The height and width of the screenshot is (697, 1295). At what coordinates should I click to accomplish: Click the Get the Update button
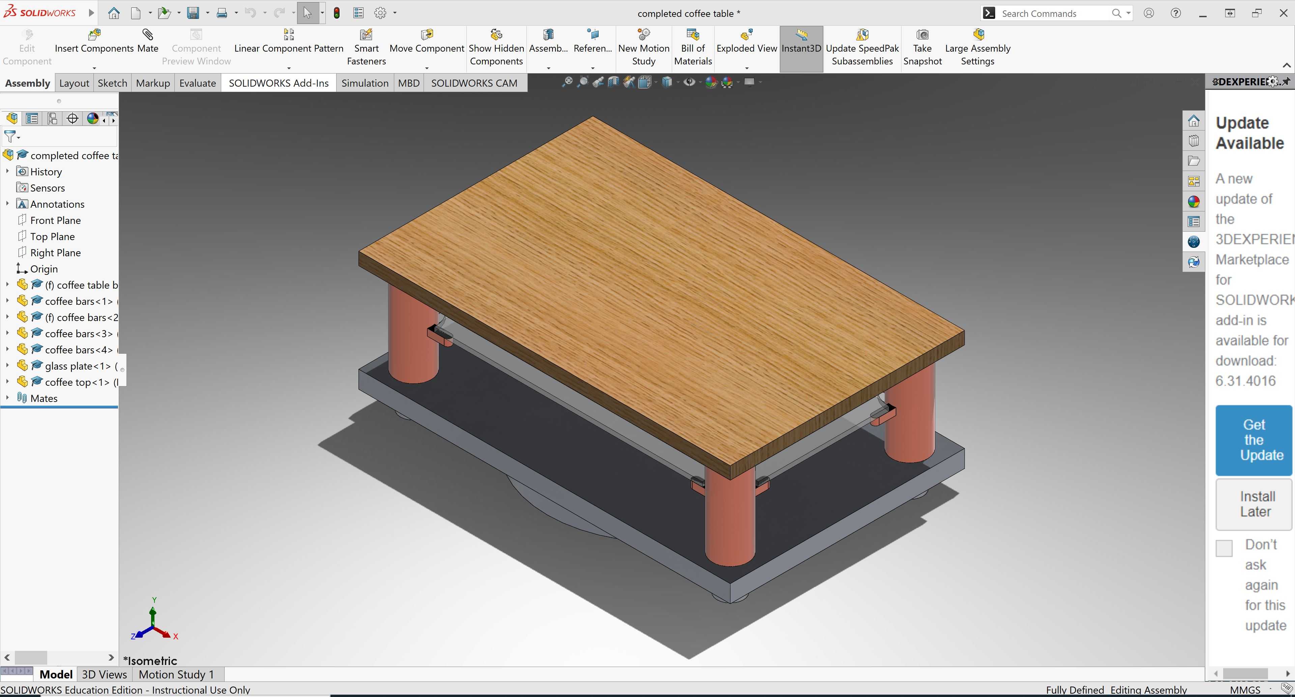[x=1254, y=440]
